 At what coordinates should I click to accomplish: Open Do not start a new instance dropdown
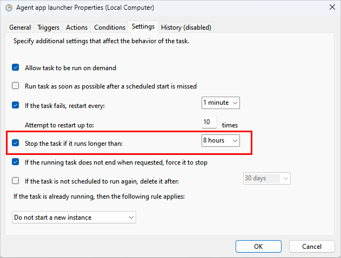(x=74, y=218)
